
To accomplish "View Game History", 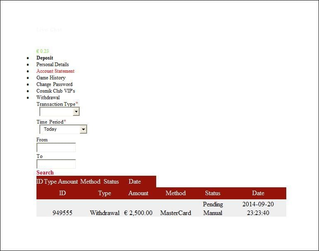I will pos(51,78).
